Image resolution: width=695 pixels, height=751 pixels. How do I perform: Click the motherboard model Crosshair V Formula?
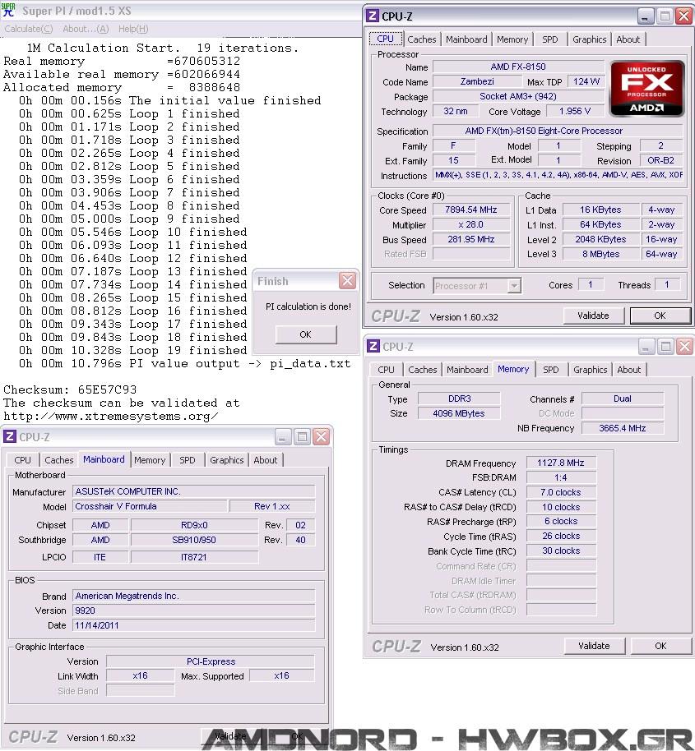tap(150, 506)
